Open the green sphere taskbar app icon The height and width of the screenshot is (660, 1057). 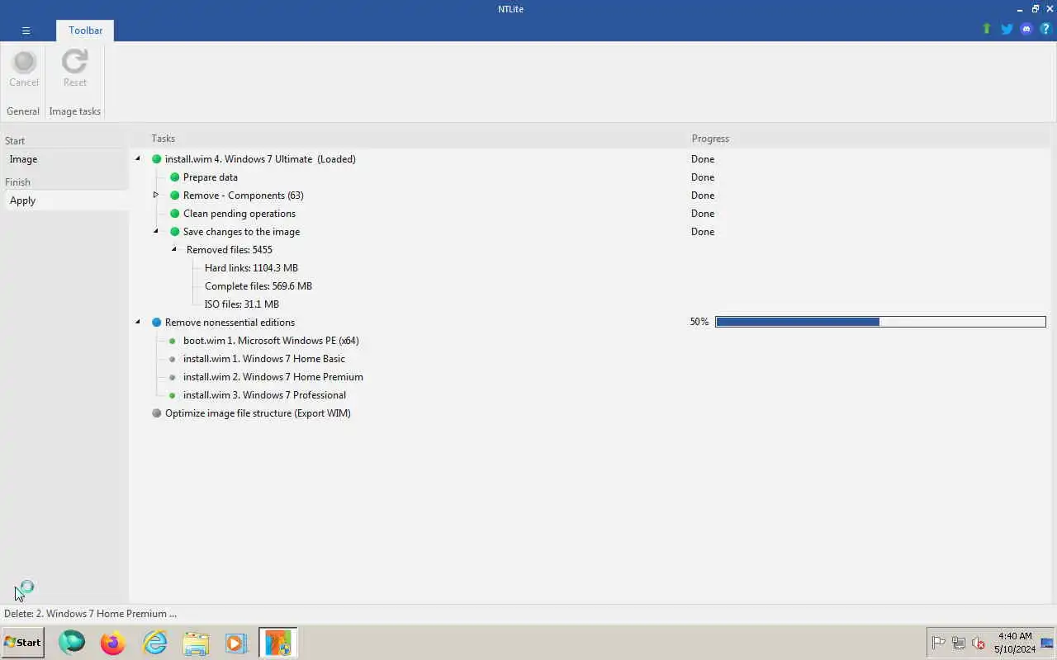(x=72, y=642)
